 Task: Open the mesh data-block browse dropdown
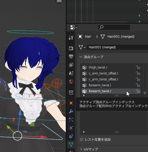point(82,47)
